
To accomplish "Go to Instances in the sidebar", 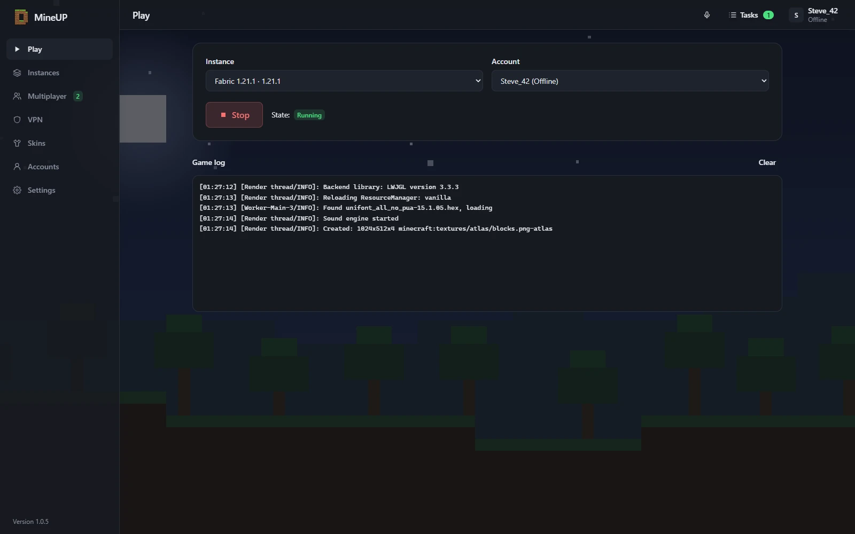I will click(59, 73).
